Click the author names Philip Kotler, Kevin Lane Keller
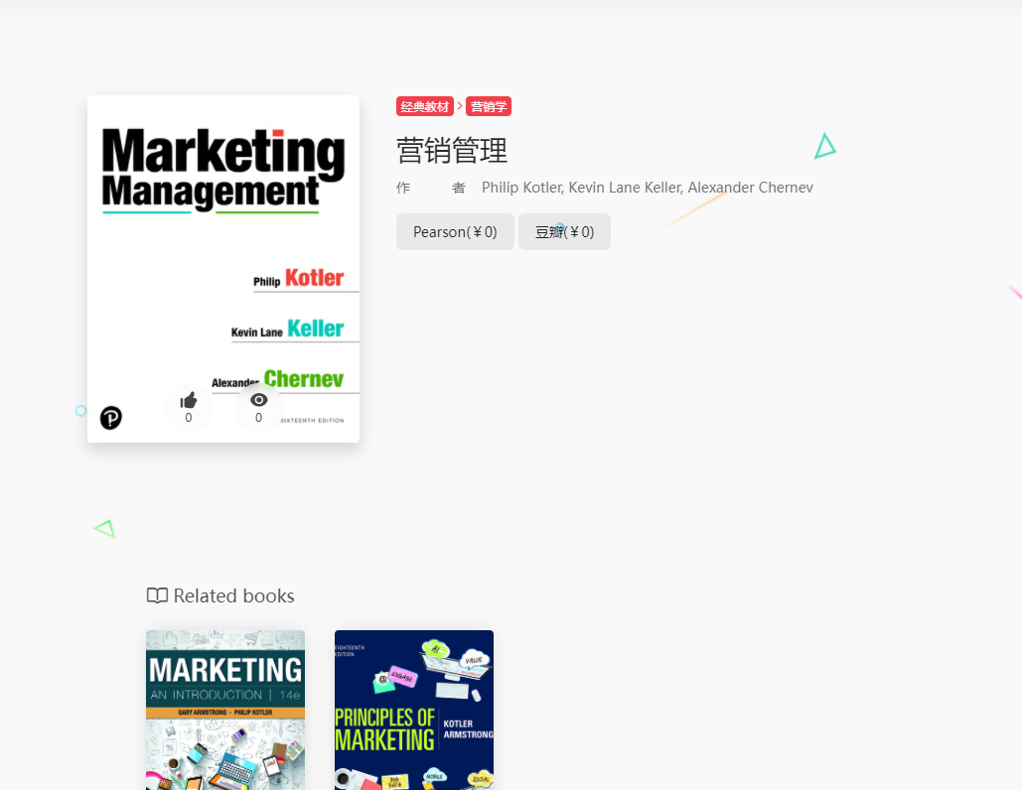This screenshot has width=1022, height=790. coord(583,188)
